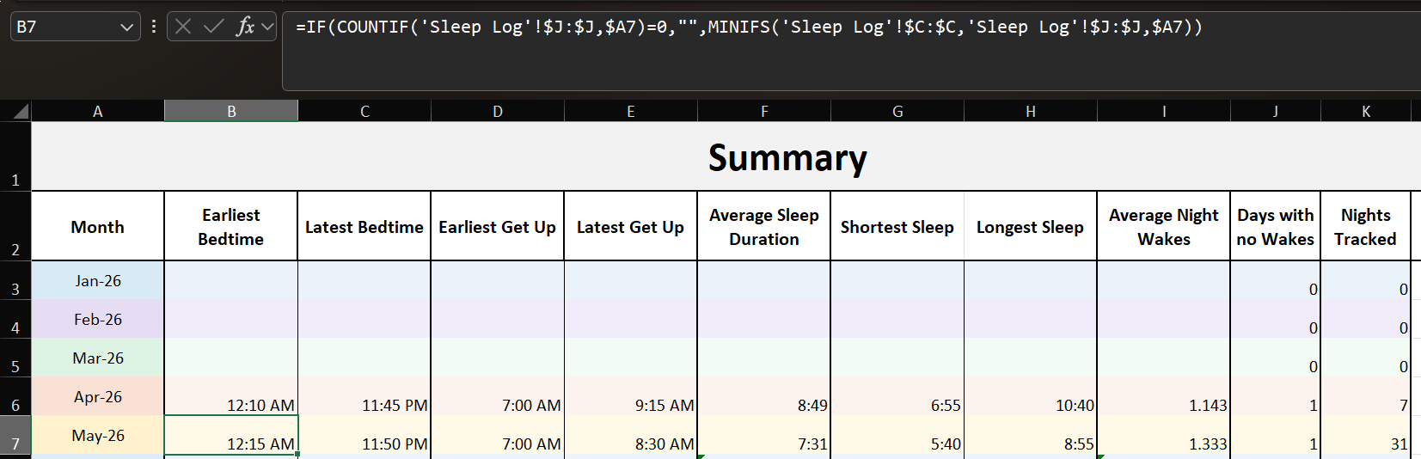Select row 3 header
The image size is (1421, 459).
pyautogui.click(x=15, y=280)
